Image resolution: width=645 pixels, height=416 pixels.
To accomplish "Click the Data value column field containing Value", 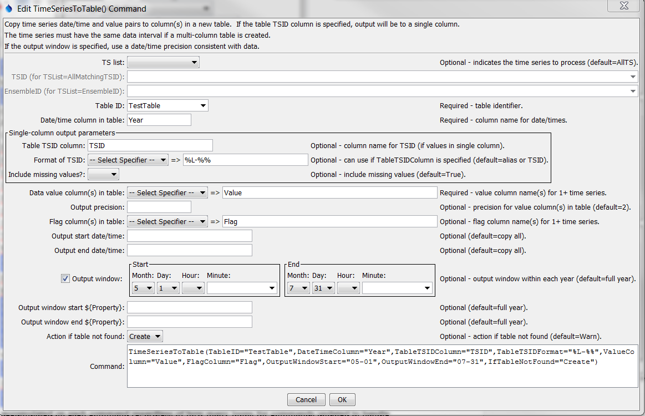I will [x=330, y=192].
